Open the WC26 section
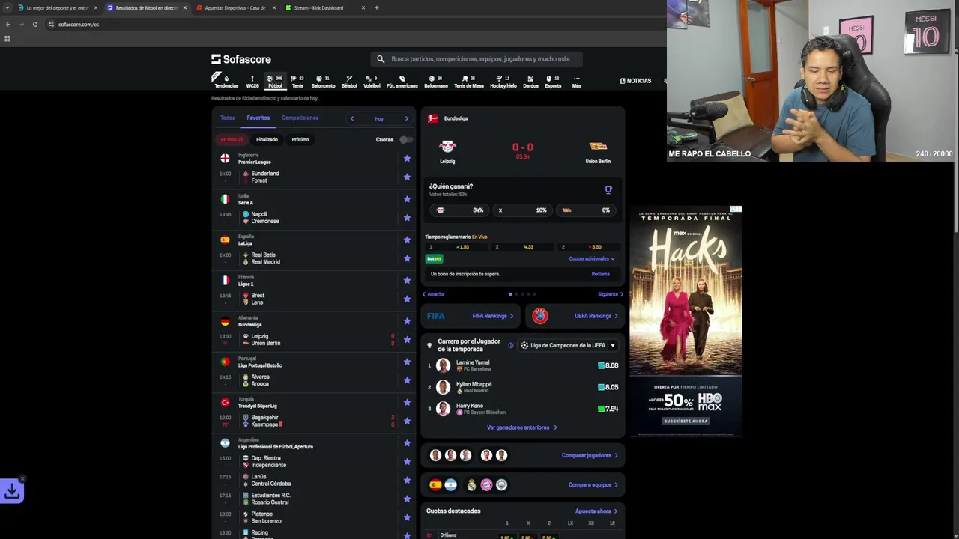The height and width of the screenshot is (539, 959). coord(252,81)
